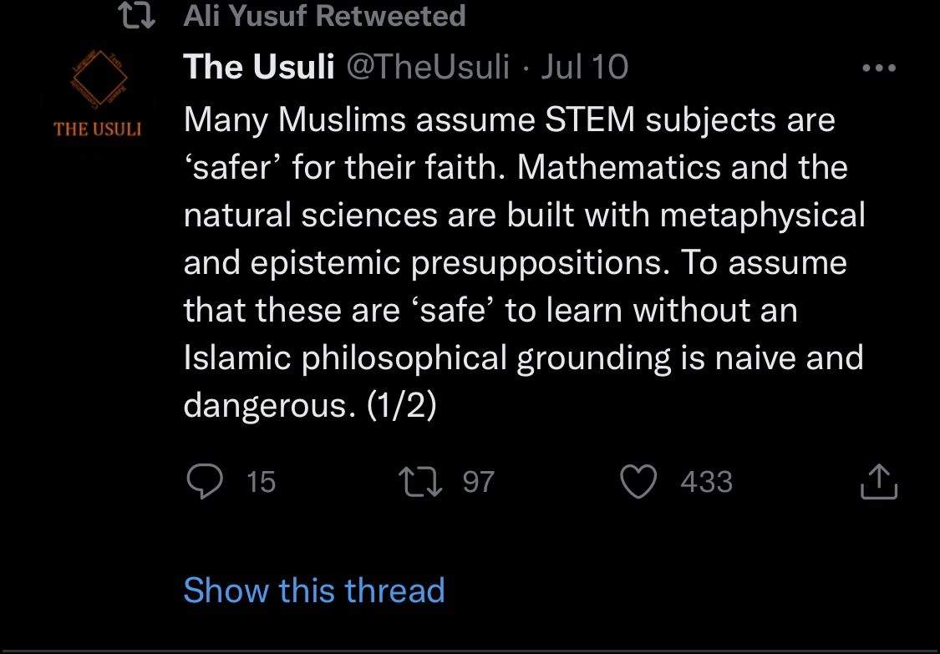Reply using the speech bubble icon
This screenshot has width=940, height=654.
pyautogui.click(x=203, y=481)
